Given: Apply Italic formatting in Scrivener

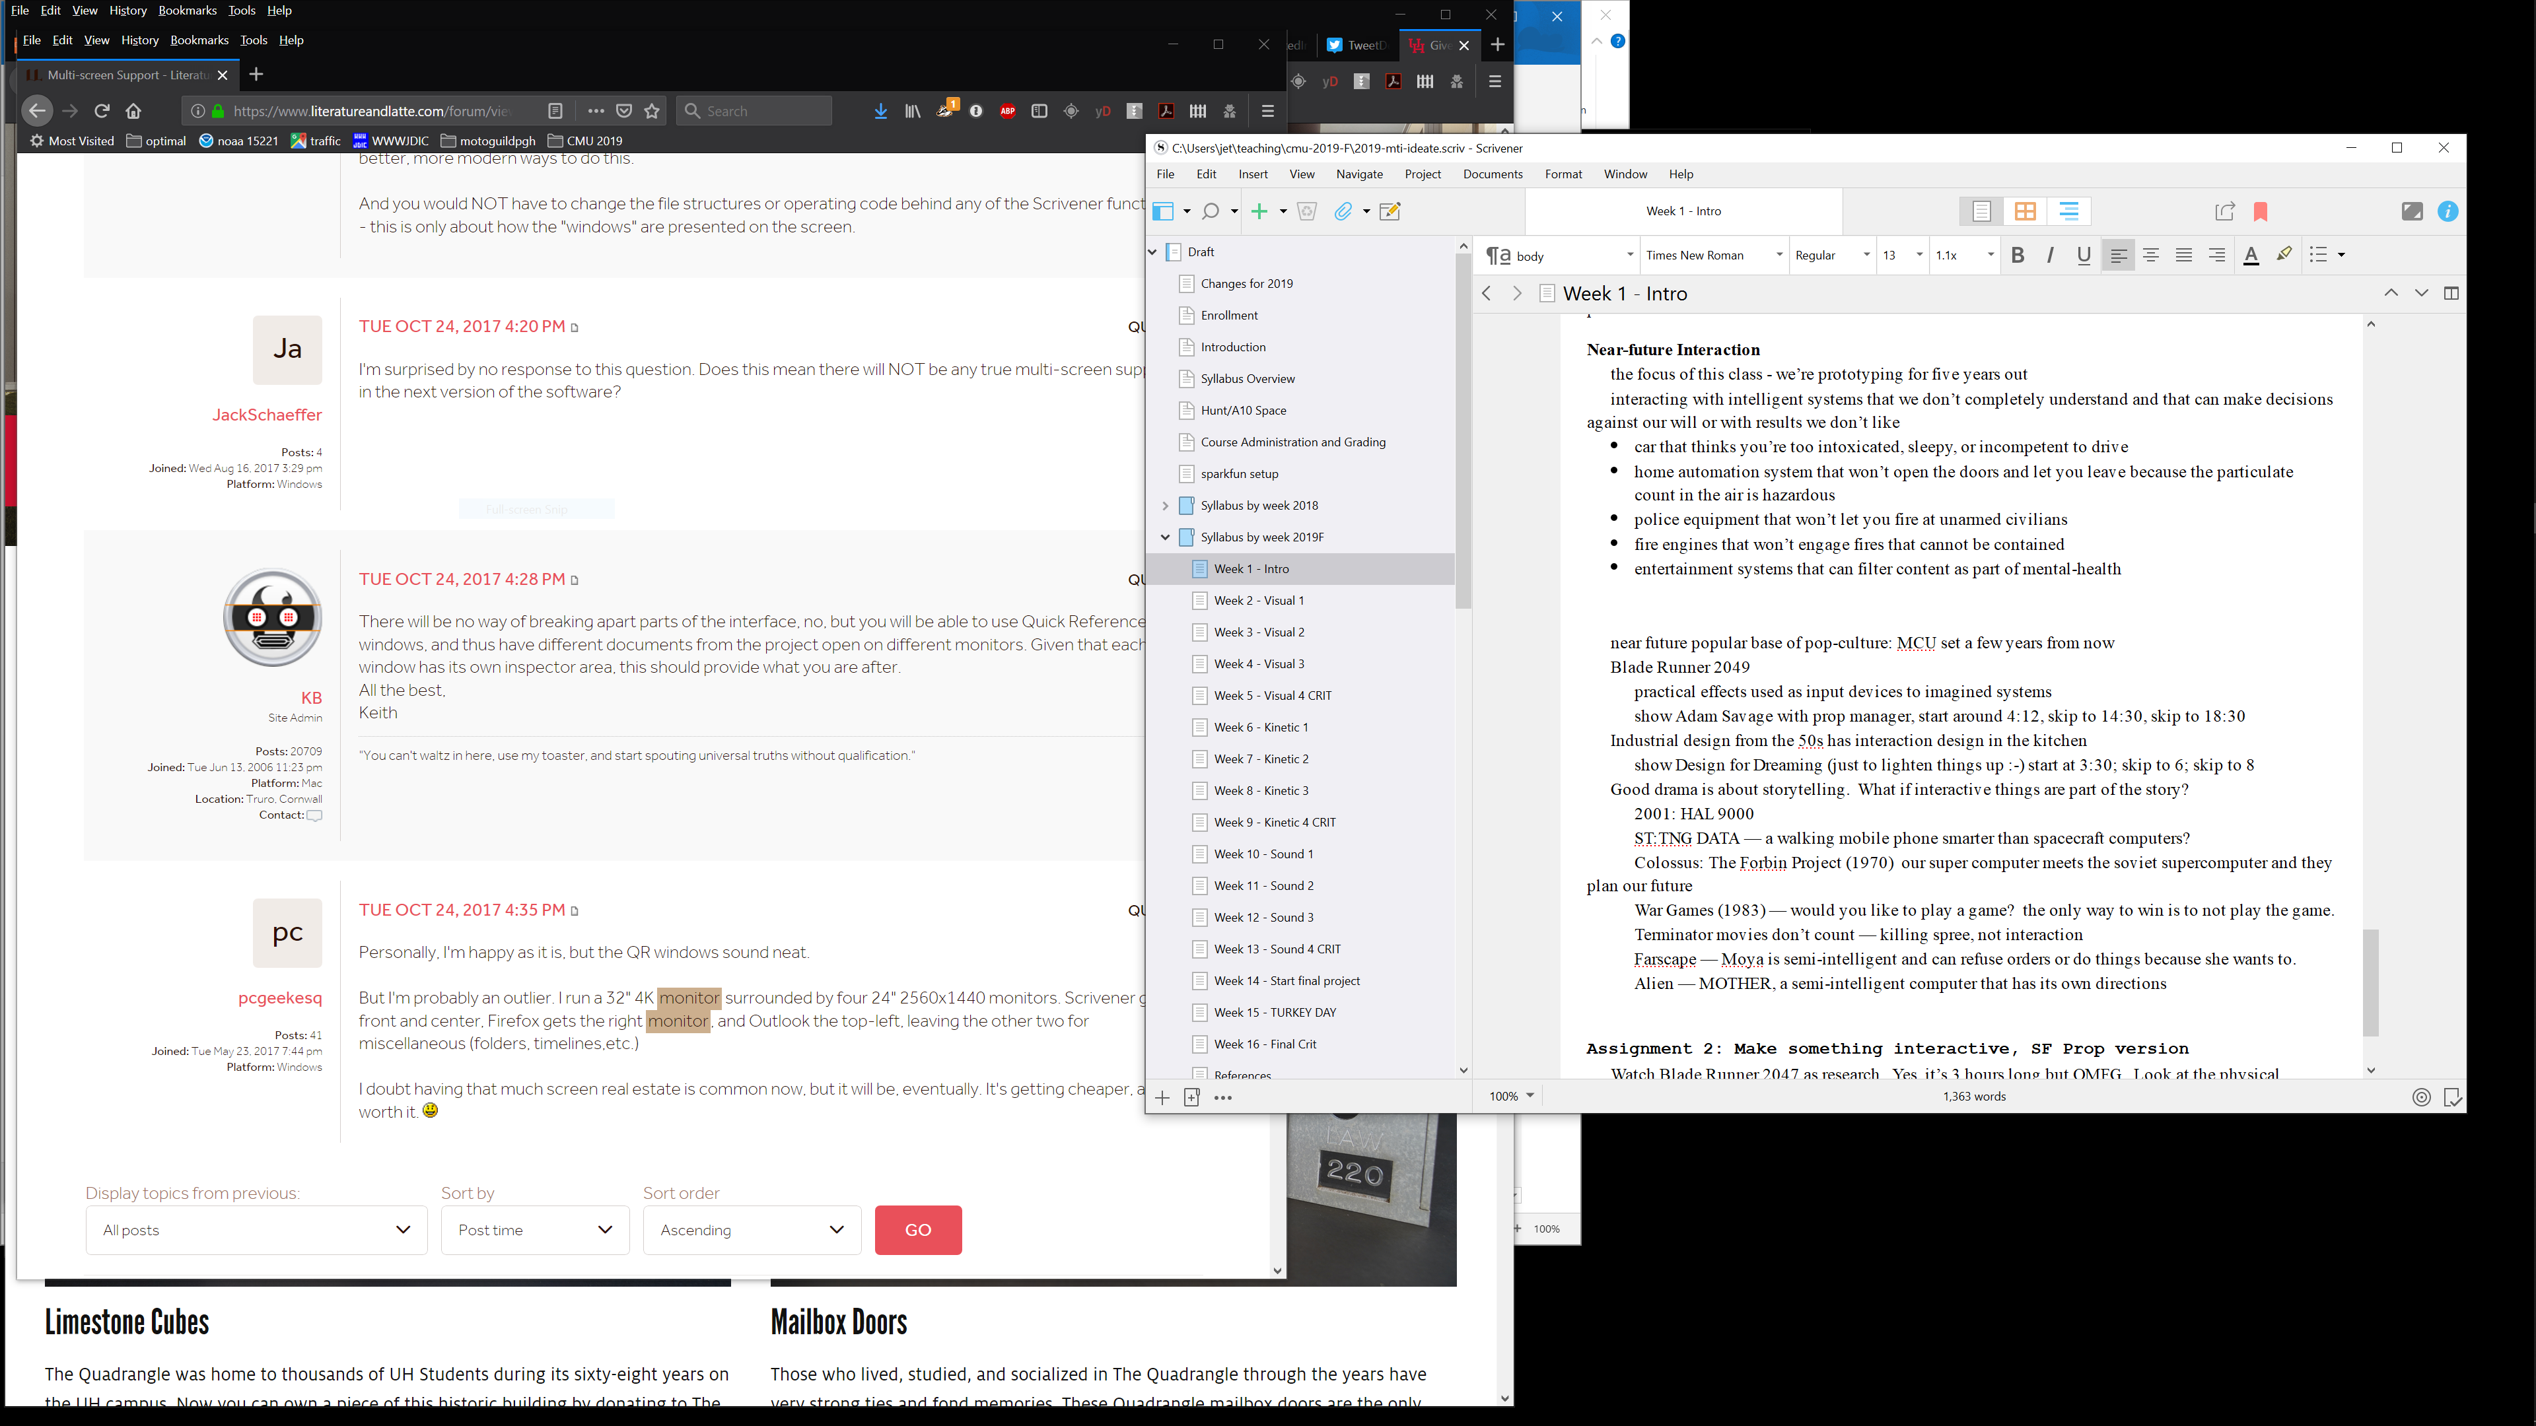Looking at the screenshot, I should pyautogui.click(x=2050, y=255).
